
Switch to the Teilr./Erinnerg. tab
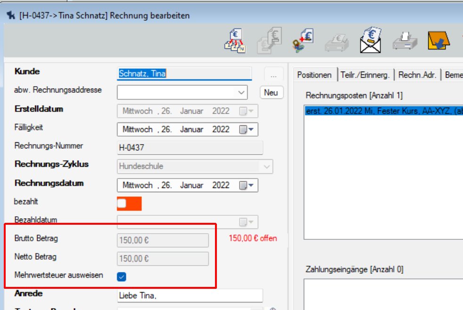365,75
